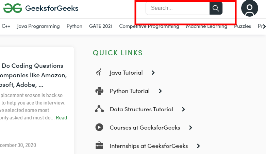
Task: Open the GATE 2021 menu item
Action: point(101,26)
